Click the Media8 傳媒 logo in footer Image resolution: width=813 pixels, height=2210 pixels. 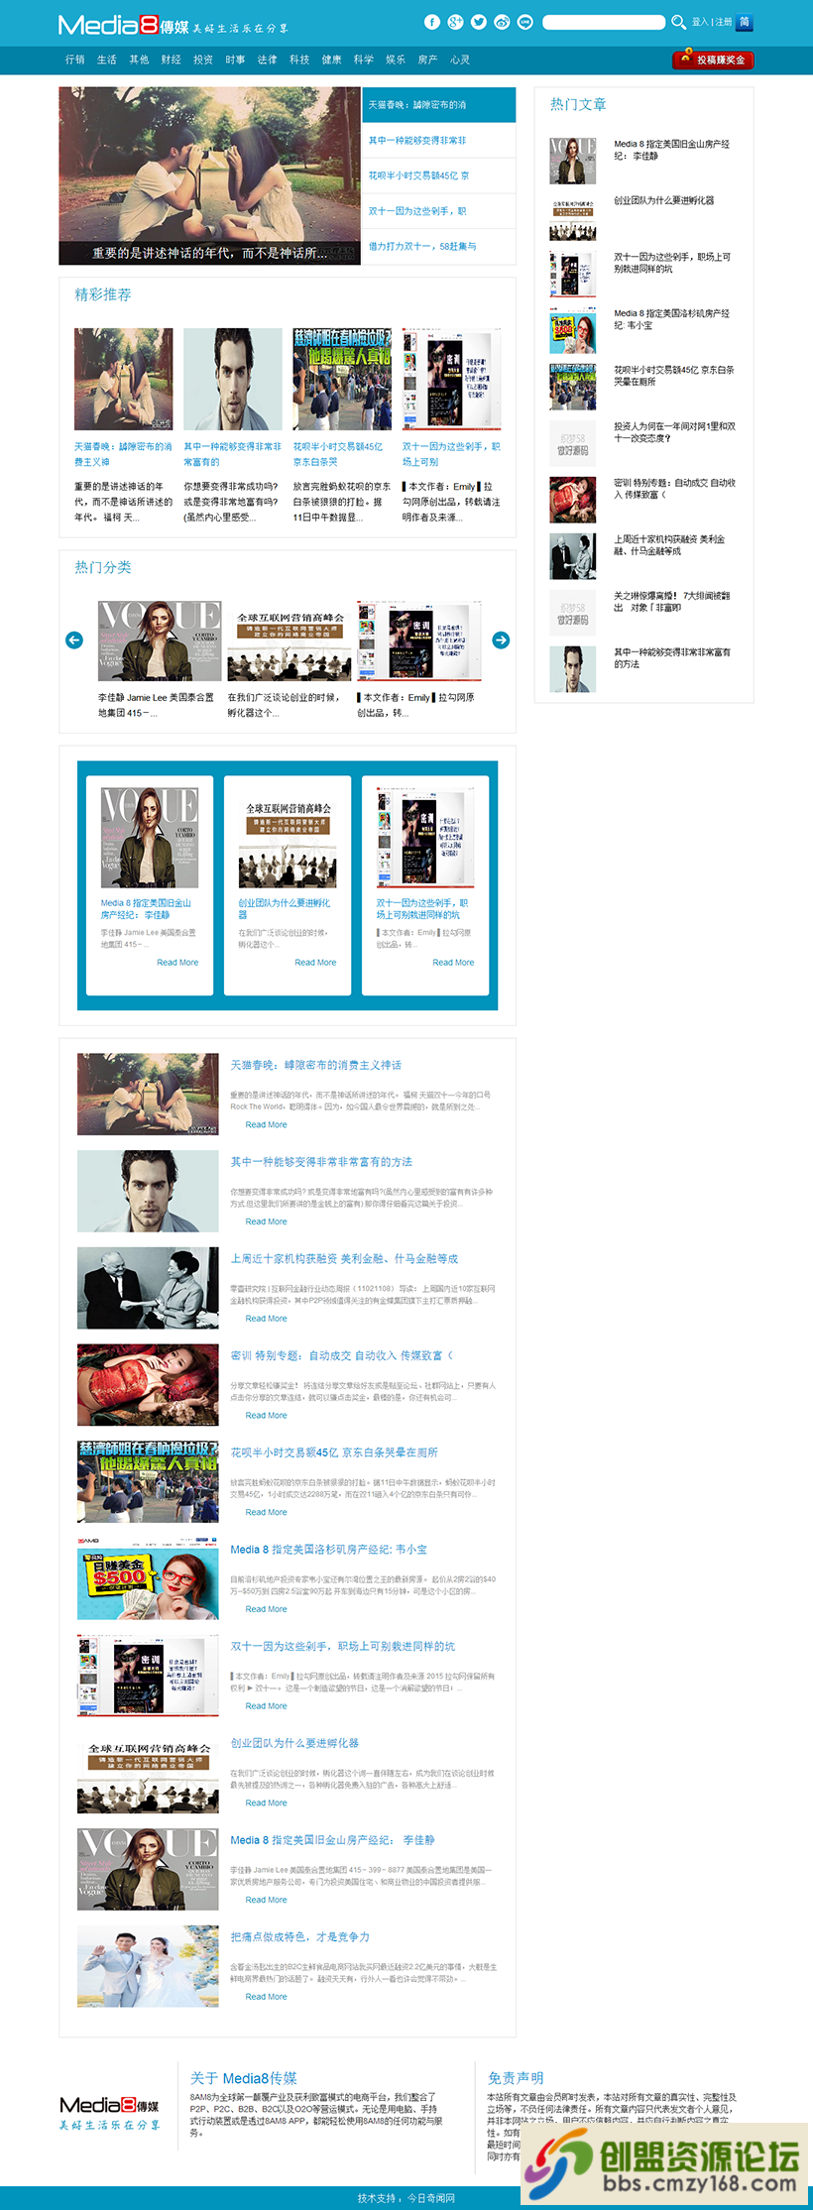coord(109,2112)
